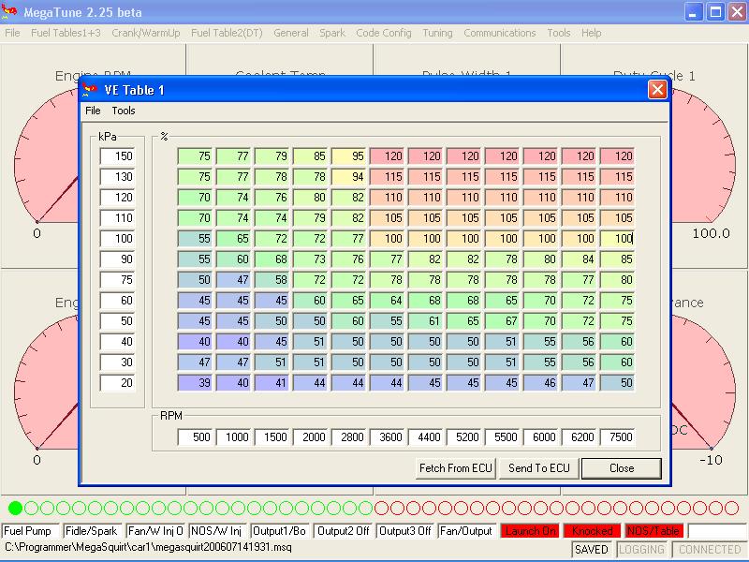749x562 pixels.
Task: Select the 2800 RPM bin field
Action: 348,436
